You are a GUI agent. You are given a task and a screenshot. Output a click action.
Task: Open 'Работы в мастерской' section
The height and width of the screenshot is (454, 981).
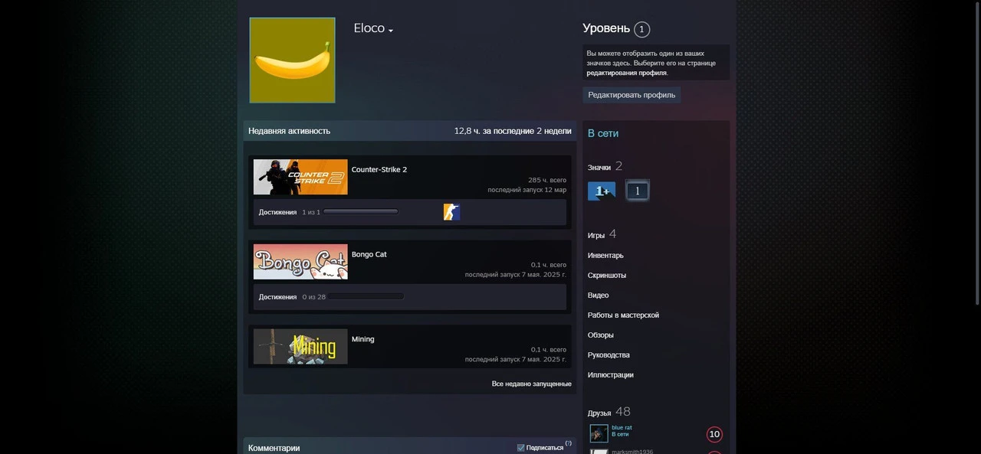click(x=623, y=315)
